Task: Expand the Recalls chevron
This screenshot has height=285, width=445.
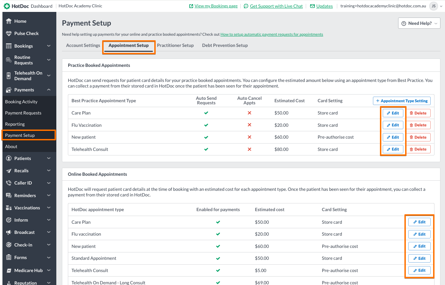Action: pos(49,171)
